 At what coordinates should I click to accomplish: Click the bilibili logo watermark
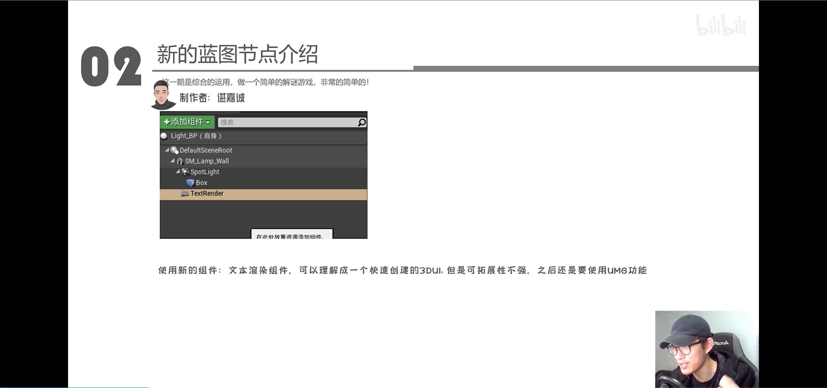click(721, 25)
